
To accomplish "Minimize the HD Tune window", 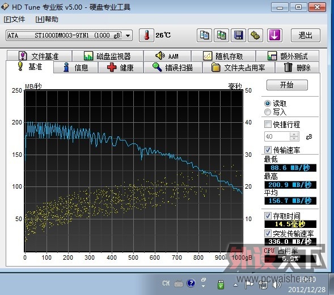I will tap(280, 7).
